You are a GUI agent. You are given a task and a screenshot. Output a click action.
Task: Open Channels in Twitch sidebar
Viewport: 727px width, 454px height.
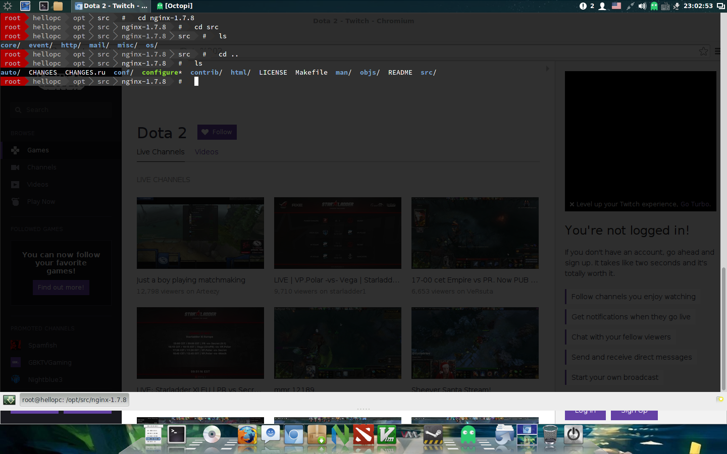click(x=61, y=167)
